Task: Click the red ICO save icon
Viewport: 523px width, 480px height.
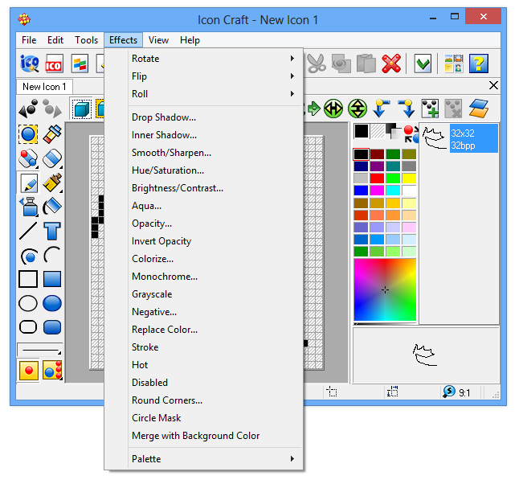Action: 54,64
